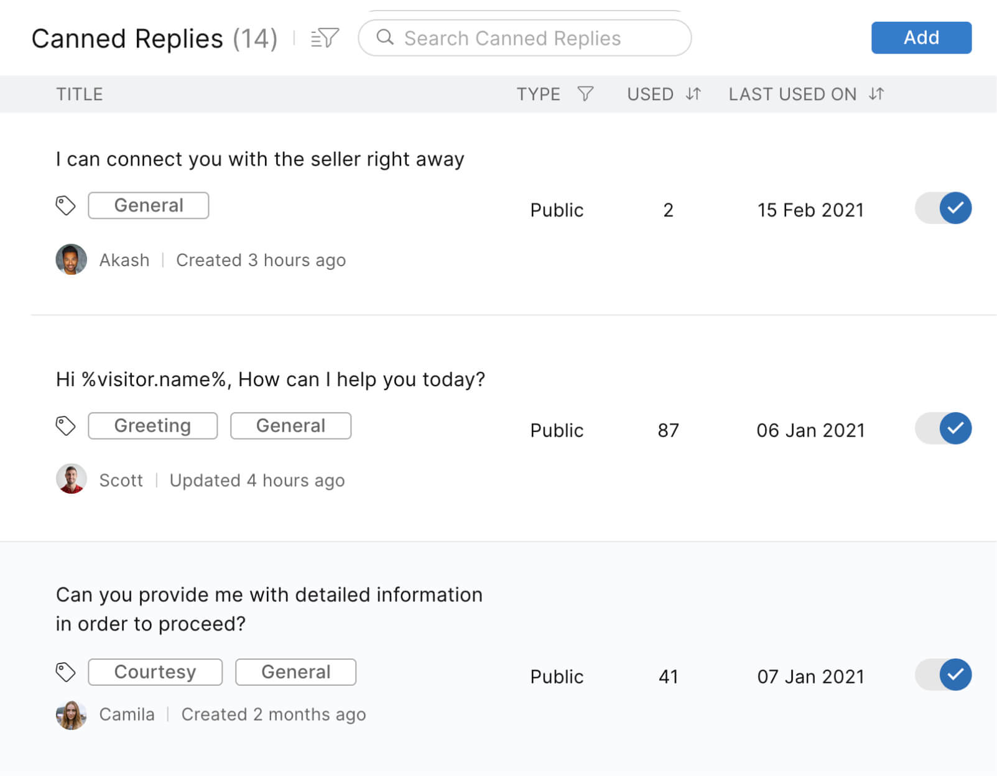This screenshot has height=776, width=997.
Task: Disable the seller connection reply toggle
Action: (x=943, y=208)
